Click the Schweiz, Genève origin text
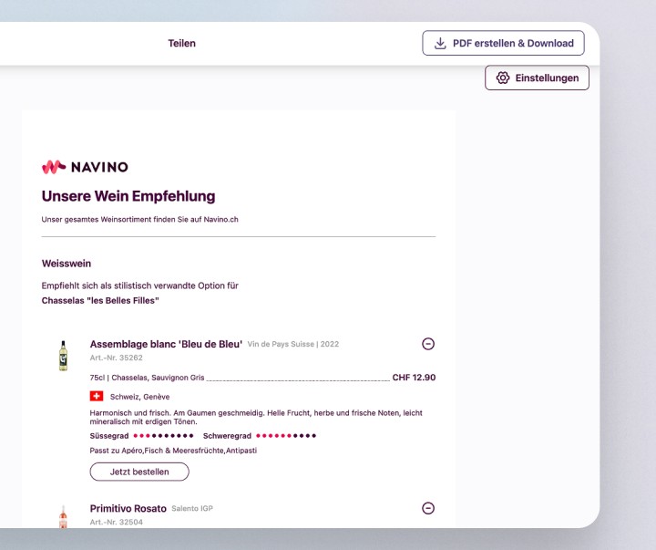The image size is (656, 550). 139,397
